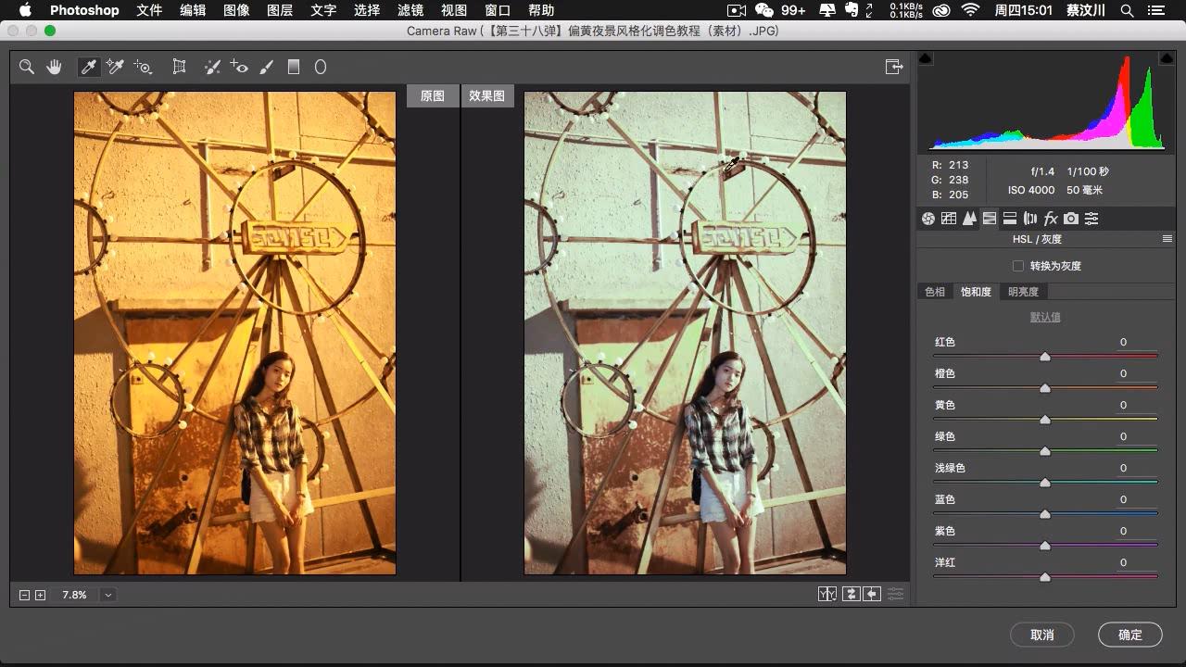The image size is (1186, 667).
Task: Open the Apple menu
Action: [25, 10]
